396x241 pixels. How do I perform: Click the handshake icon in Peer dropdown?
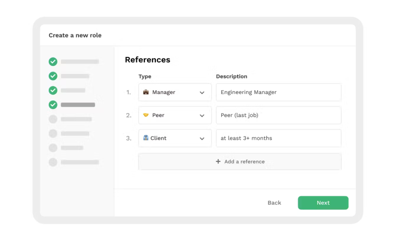pyautogui.click(x=146, y=115)
